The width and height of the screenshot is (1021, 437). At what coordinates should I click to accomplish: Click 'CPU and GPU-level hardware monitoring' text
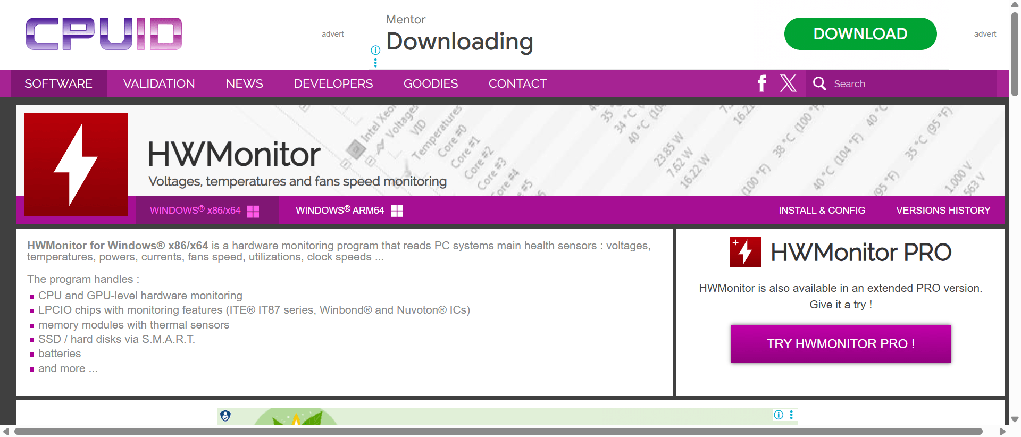click(140, 296)
